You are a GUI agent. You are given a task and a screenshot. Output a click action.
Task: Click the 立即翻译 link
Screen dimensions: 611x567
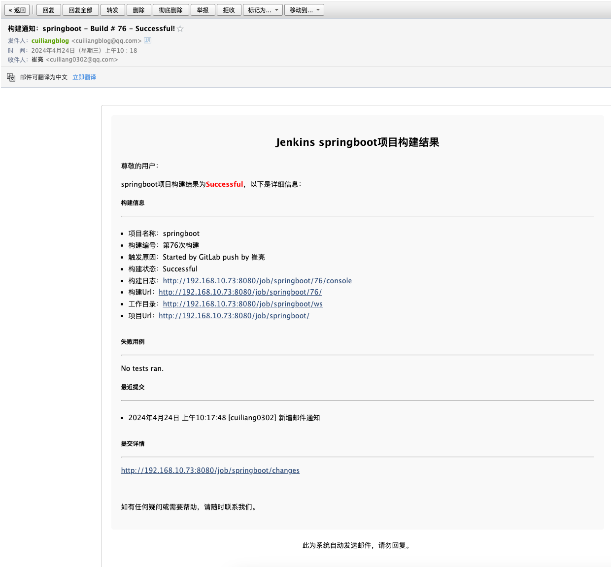pos(84,77)
